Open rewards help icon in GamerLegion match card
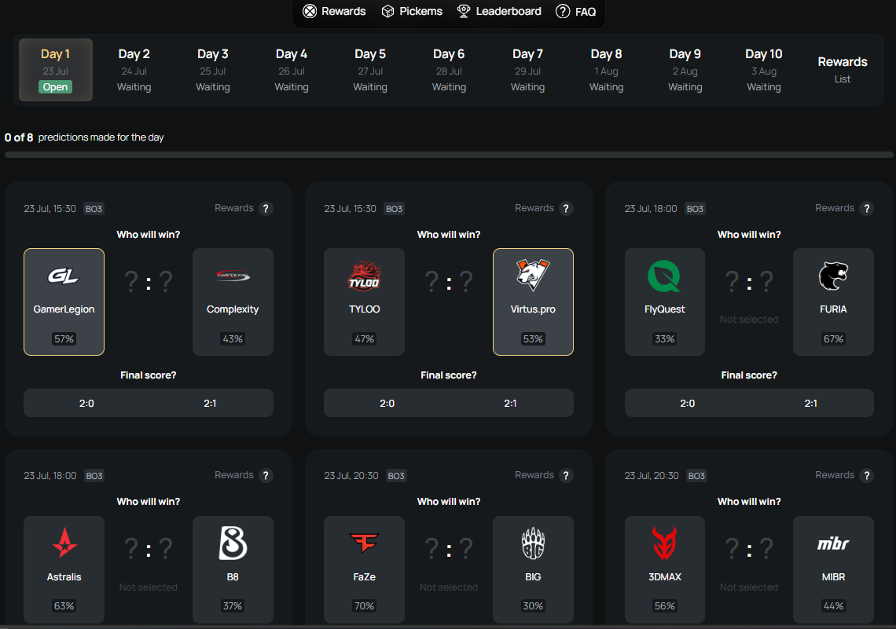The height and width of the screenshot is (629, 896). (266, 208)
